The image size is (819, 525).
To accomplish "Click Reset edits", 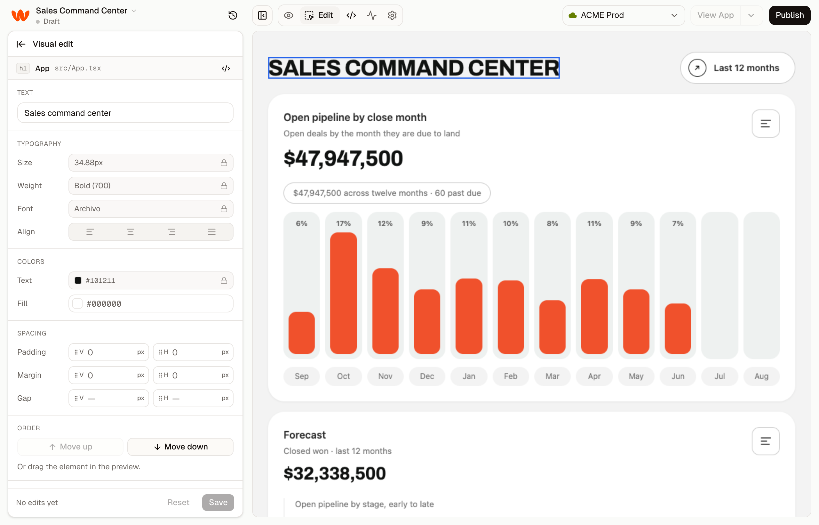I will point(178,503).
